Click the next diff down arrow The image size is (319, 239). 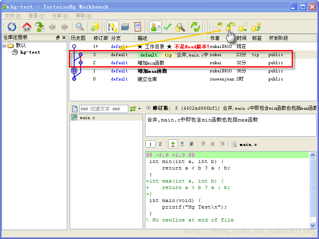pyautogui.click(x=203, y=144)
